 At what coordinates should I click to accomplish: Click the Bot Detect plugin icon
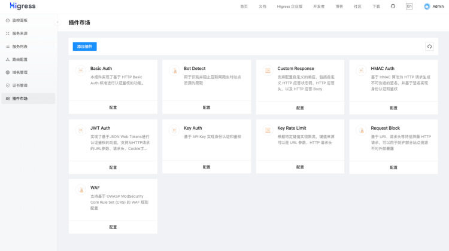[174, 71]
